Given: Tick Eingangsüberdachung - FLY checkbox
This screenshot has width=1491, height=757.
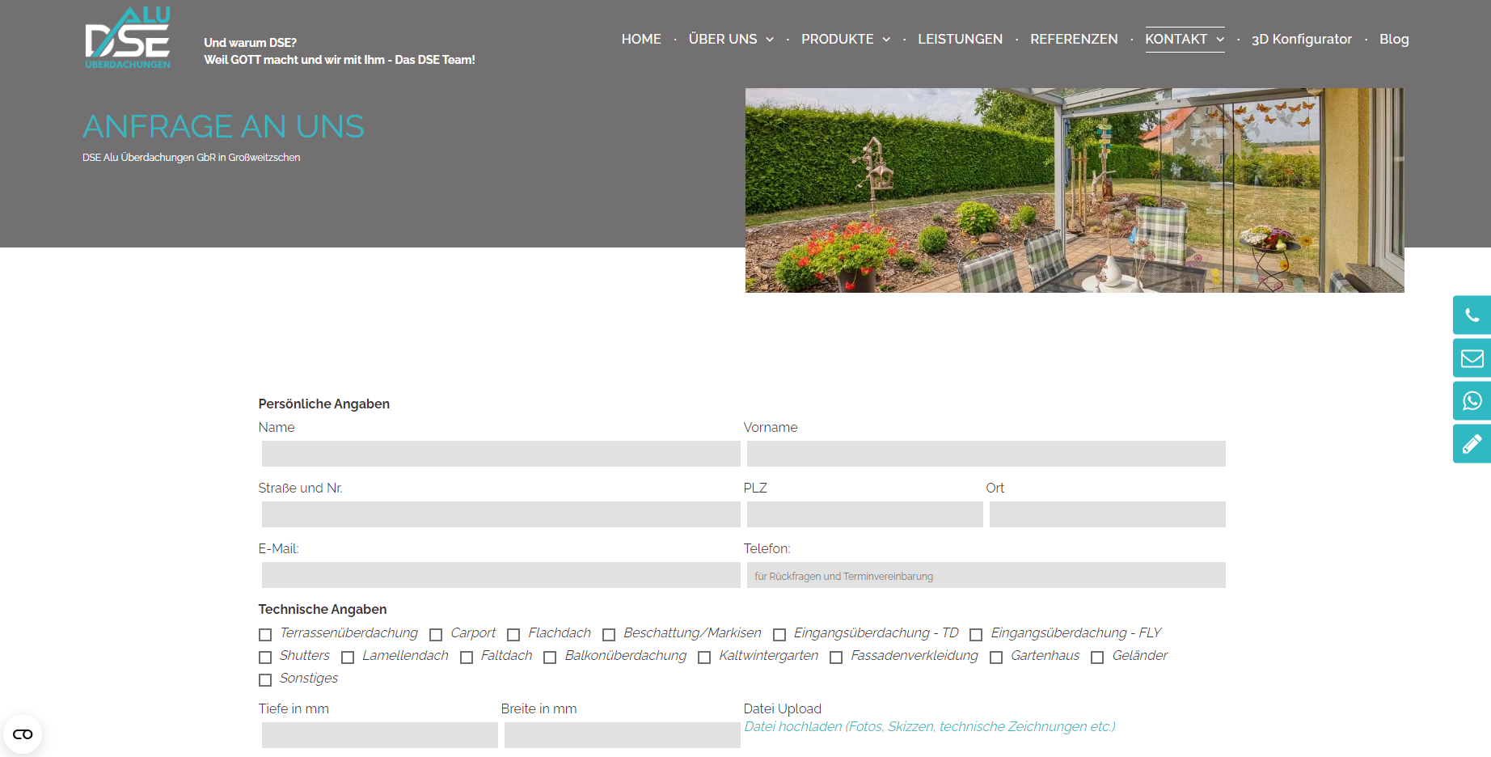Looking at the screenshot, I should click(976, 635).
